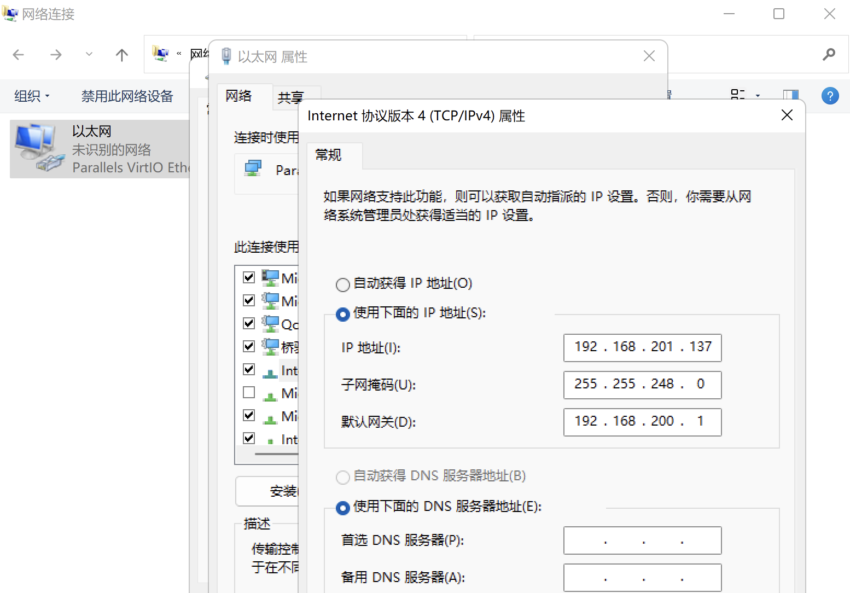This screenshot has height=593, width=850.
Task: Expand the navigation history chevron
Action: 89,55
